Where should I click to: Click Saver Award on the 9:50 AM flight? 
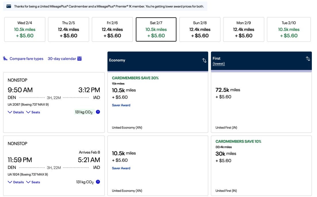coord(121,105)
